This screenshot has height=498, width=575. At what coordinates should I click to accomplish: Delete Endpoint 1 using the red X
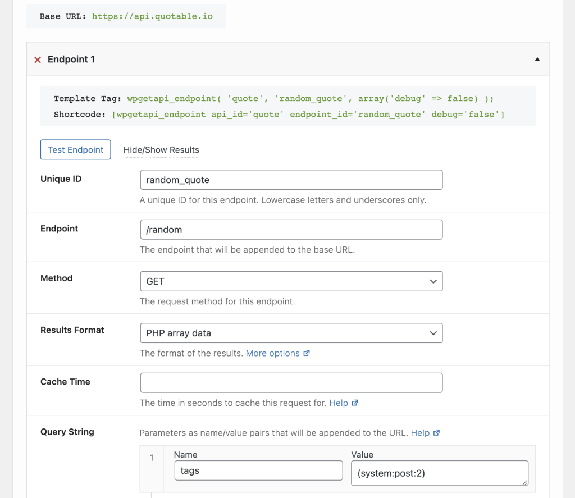pos(38,60)
